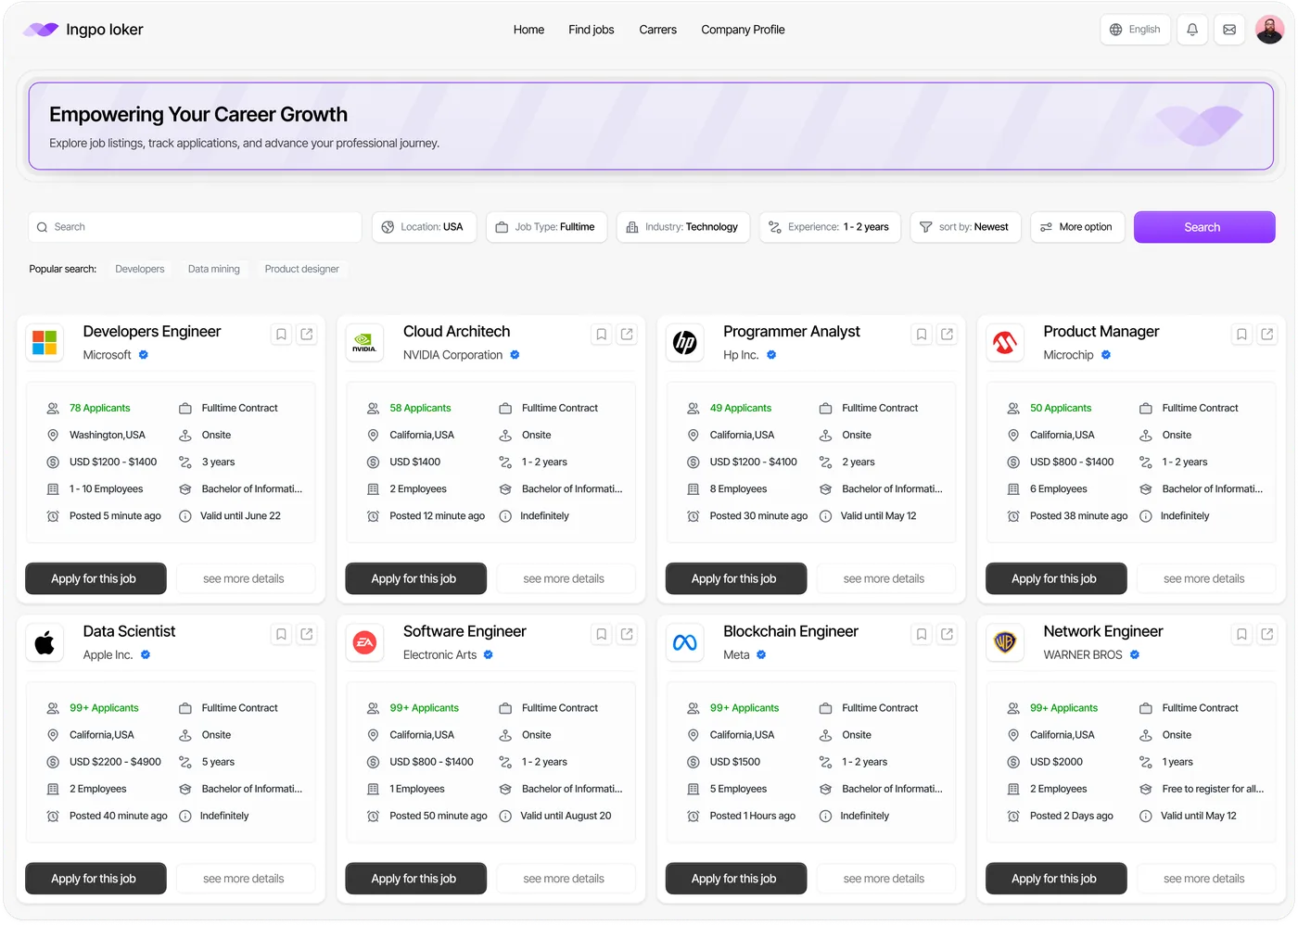Viewport: 1298px width, 925px height.
Task: Click the NVIDIA company logo
Action: point(364,343)
